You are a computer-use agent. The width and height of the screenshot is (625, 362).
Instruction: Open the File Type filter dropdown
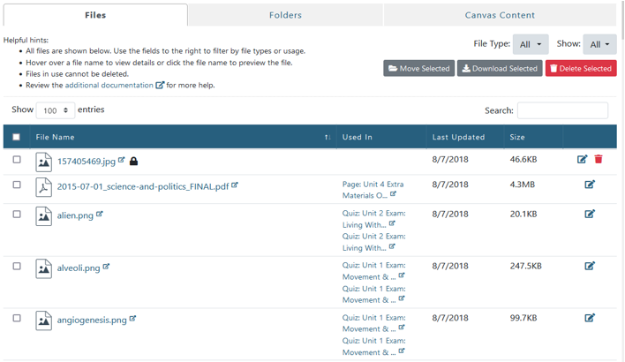tap(530, 44)
